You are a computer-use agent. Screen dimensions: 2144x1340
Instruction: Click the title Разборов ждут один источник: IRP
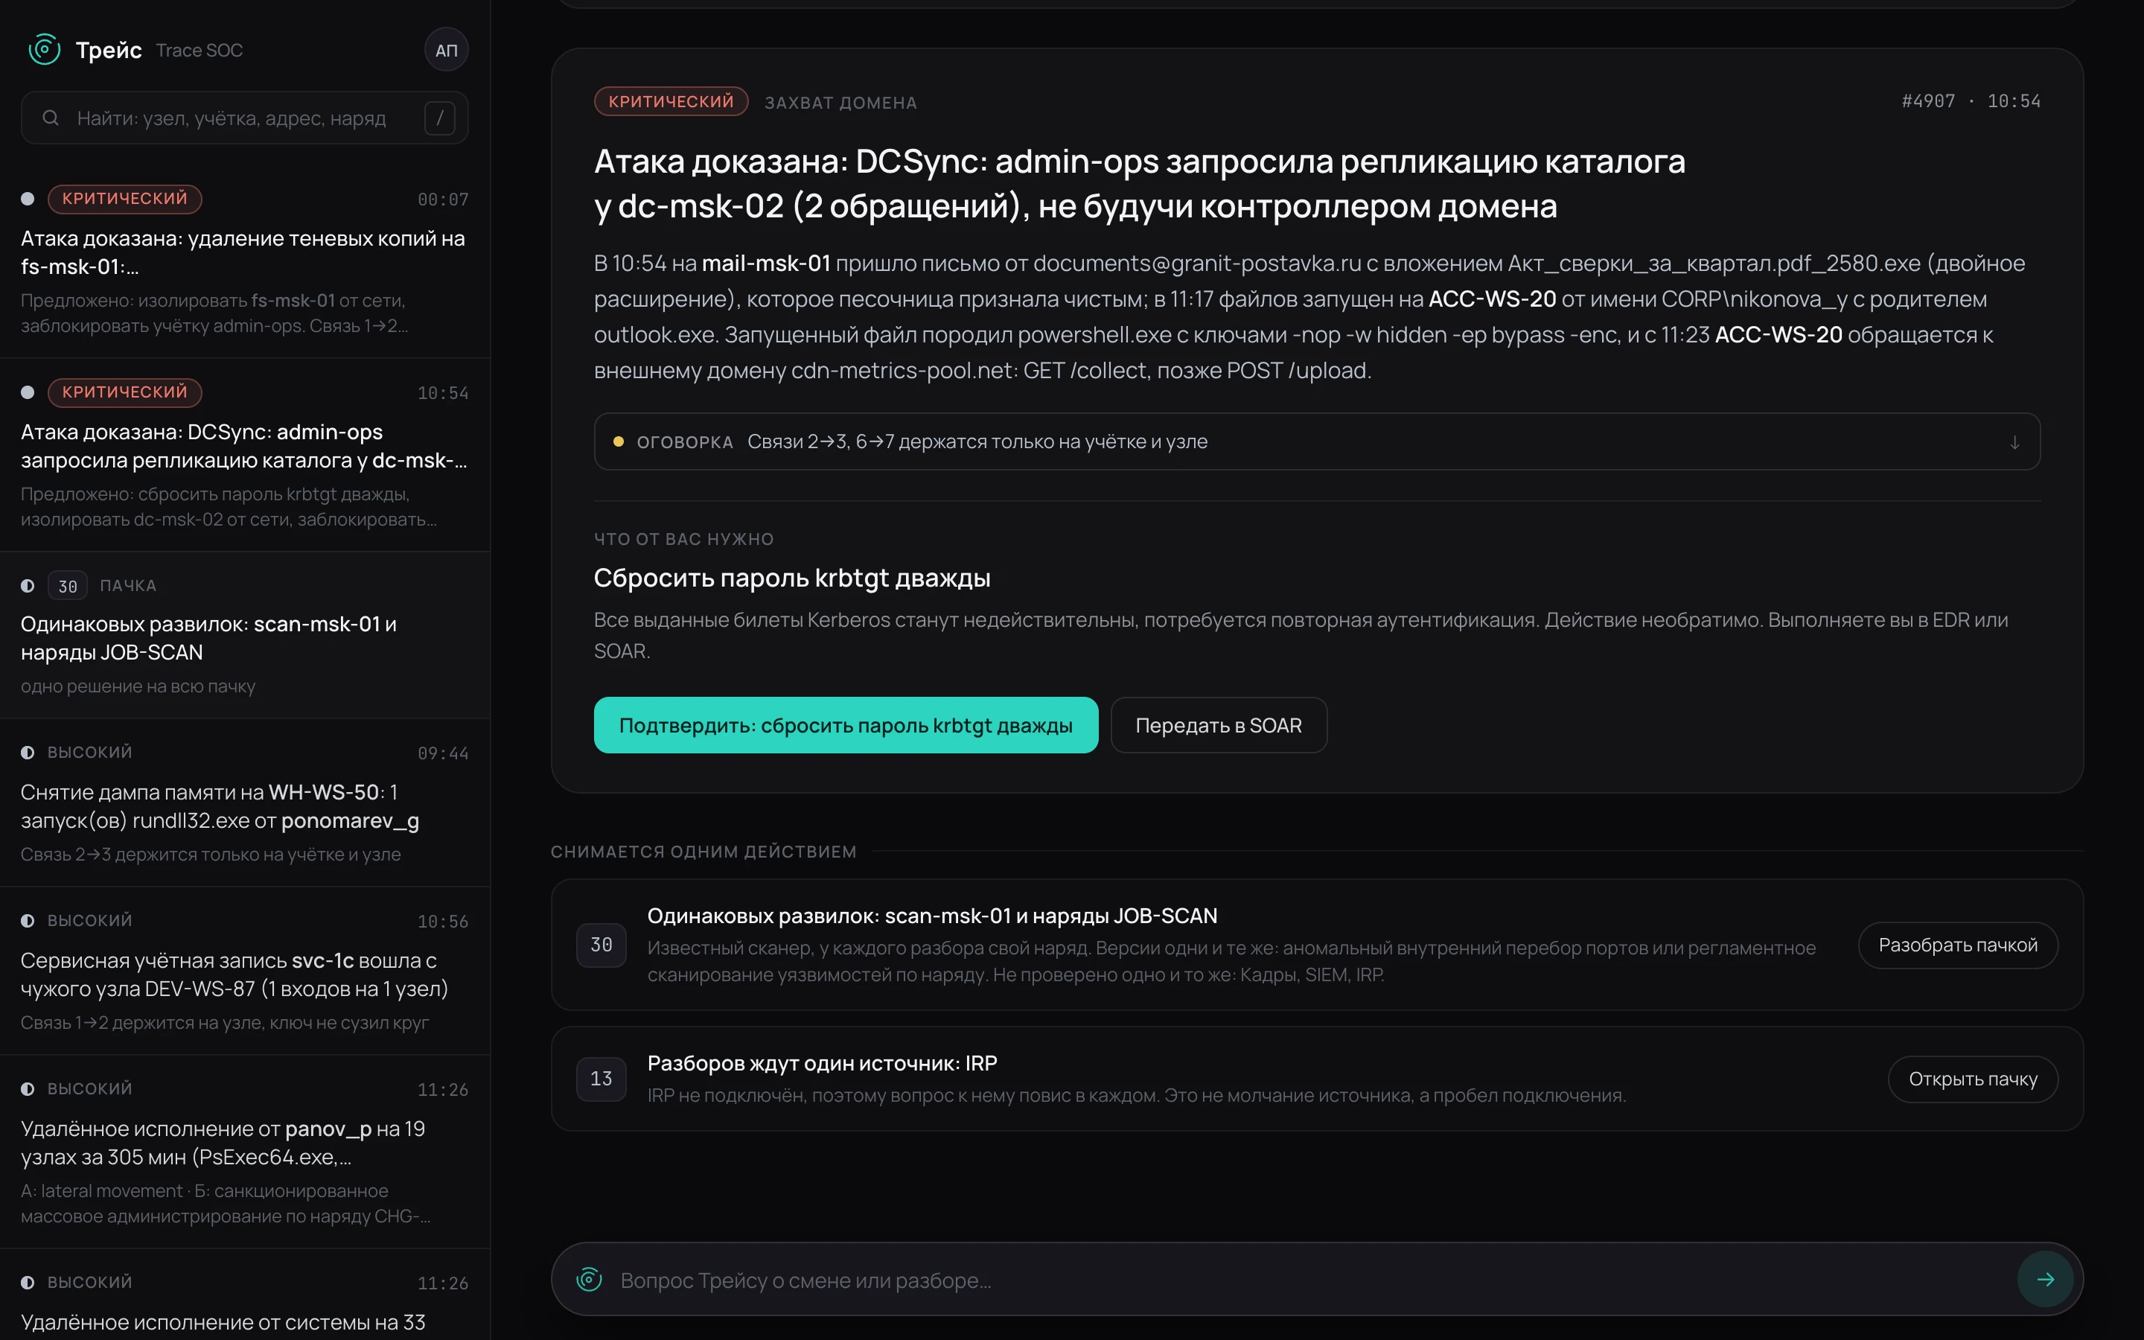click(822, 1064)
